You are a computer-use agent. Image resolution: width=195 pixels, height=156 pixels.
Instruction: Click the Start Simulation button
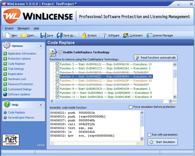click(x=163, y=142)
